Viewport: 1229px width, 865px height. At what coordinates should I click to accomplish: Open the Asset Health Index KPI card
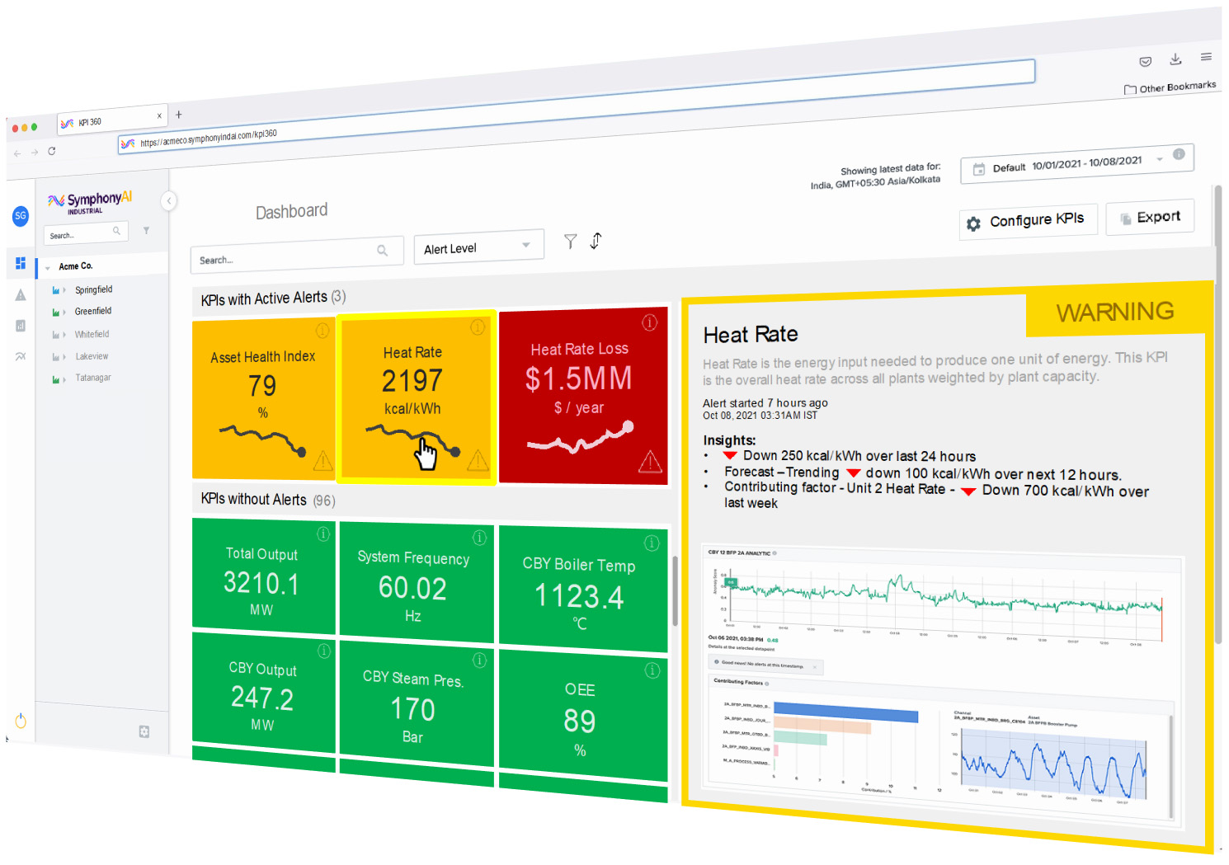click(x=263, y=400)
